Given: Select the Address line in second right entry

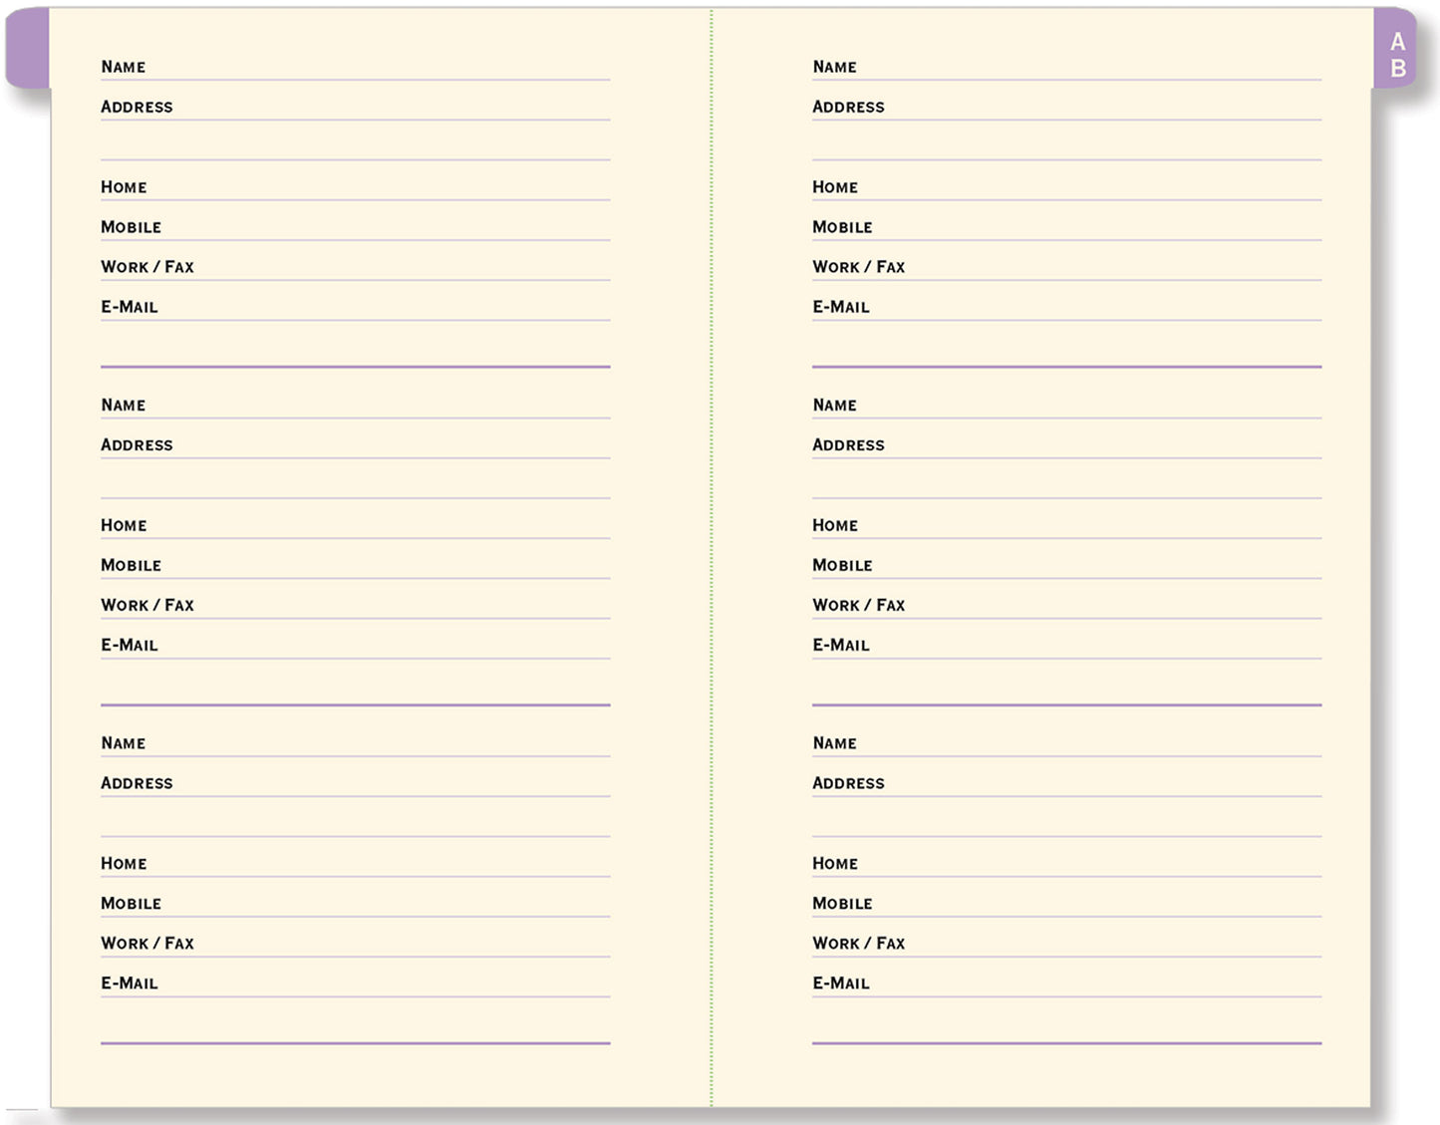Looking at the screenshot, I should [x=1066, y=450].
